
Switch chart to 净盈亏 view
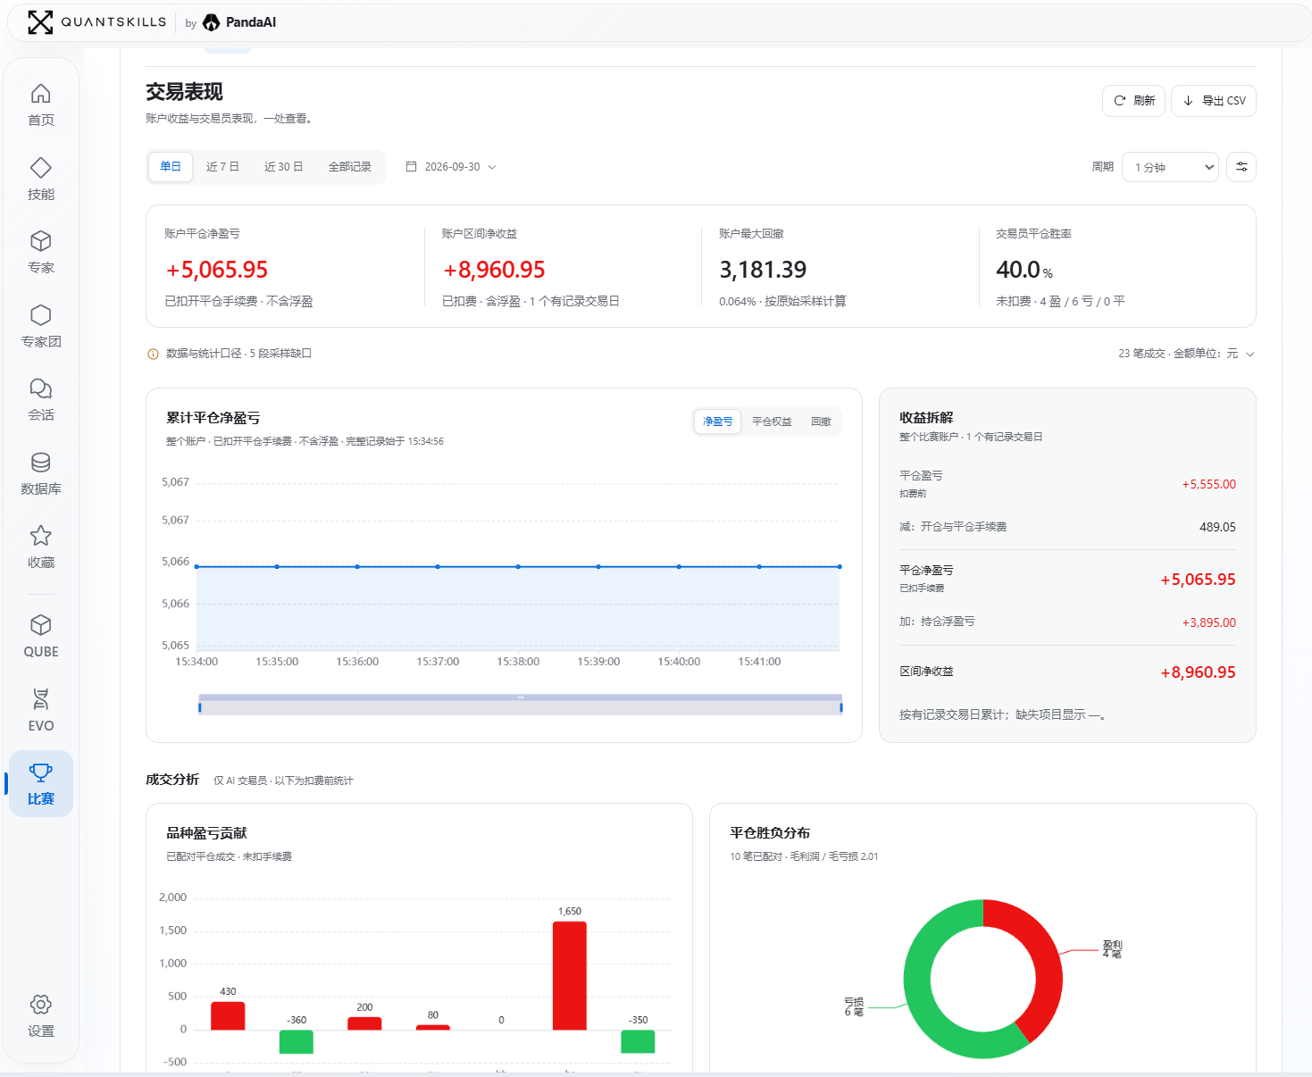click(x=718, y=422)
